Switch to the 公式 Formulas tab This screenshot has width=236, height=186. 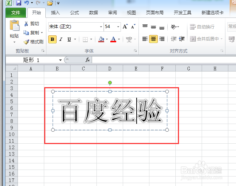click(75, 13)
